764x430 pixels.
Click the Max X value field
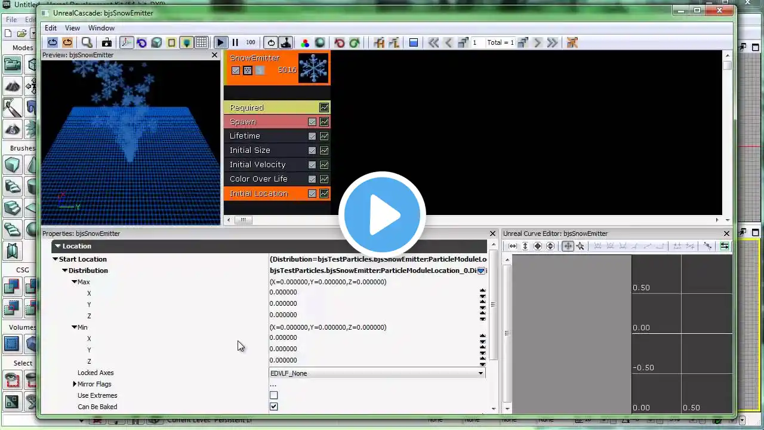tap(374, 293)
